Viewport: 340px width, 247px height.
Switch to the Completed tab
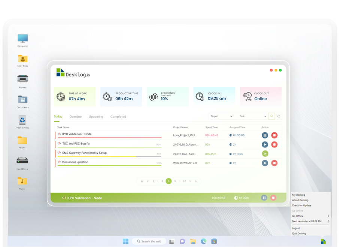(x=118, y=117)
